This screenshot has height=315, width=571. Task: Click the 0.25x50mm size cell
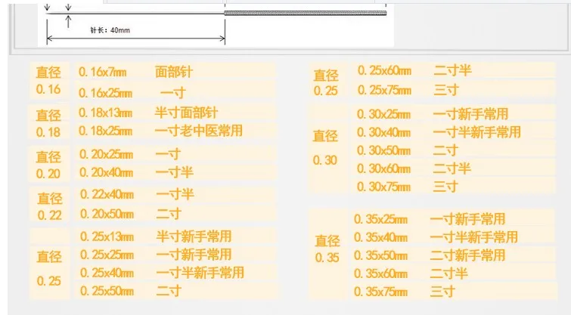point(107,291)
